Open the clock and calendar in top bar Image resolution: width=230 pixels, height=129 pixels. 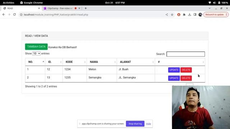click(115, 3)
